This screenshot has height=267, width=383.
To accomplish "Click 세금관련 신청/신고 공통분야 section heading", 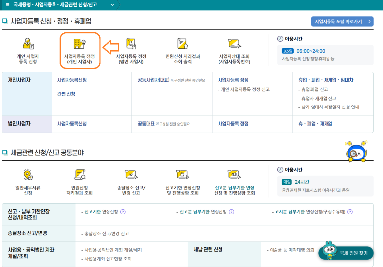I will click(x=47, y=153).
